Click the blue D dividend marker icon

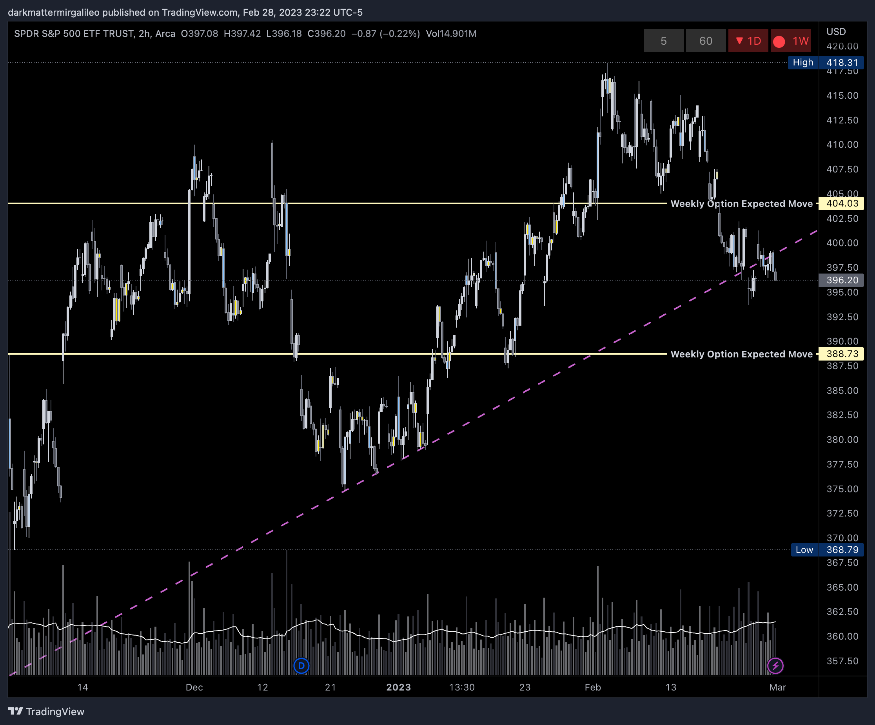pos(301,665)
